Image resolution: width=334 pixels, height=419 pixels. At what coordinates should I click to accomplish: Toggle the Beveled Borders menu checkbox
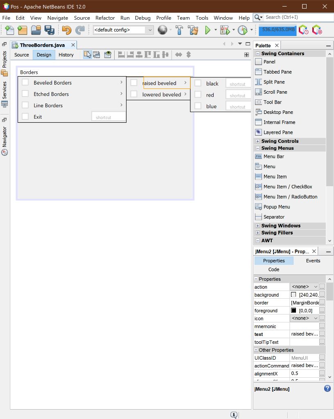point(25,82)
